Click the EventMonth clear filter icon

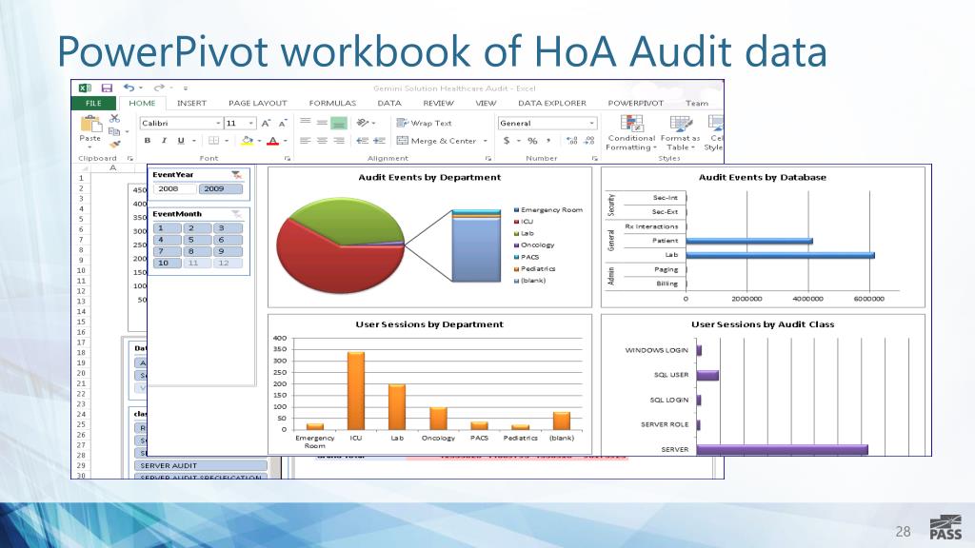tap(236, 214)
